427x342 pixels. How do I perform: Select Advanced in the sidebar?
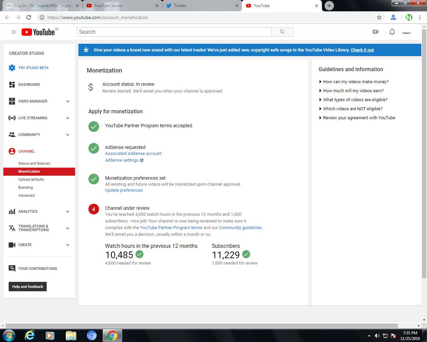[26, 196]
